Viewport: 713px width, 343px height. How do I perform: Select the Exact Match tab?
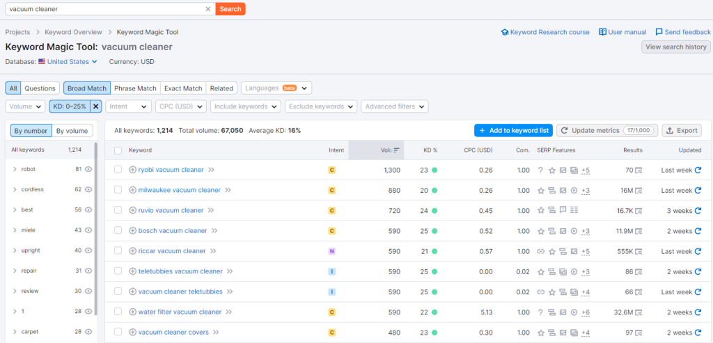pyautogui.click(x=183, y=88)
